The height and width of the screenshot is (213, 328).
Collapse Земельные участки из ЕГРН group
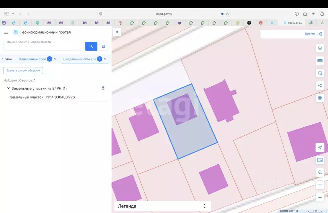[8, 88]
